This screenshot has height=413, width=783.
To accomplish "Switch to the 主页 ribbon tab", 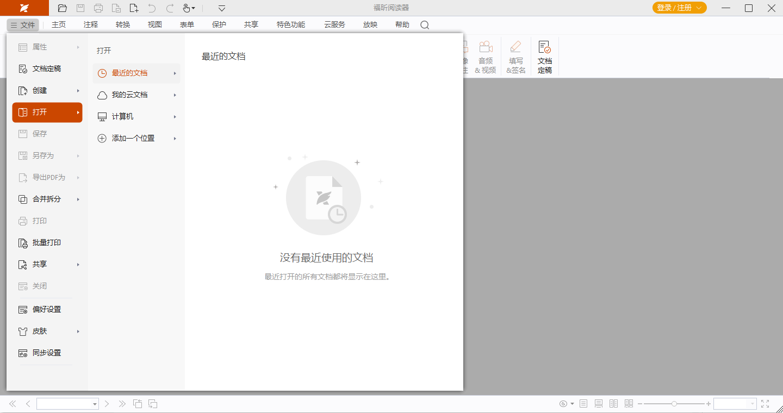I will [59, 24].
